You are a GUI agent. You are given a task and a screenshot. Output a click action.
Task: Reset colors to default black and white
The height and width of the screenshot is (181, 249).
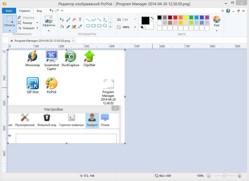click(142, 27)
